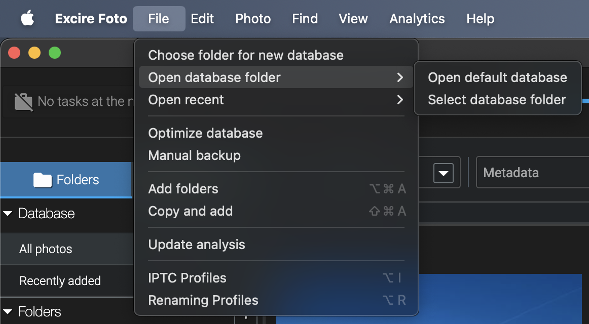
Task: Select Open database folder entry
Action: click(276, 77)
